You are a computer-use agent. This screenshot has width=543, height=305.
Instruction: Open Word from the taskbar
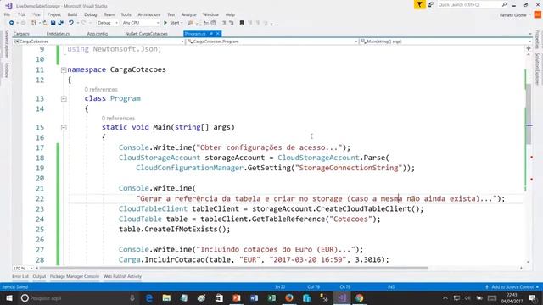[255, 297]
